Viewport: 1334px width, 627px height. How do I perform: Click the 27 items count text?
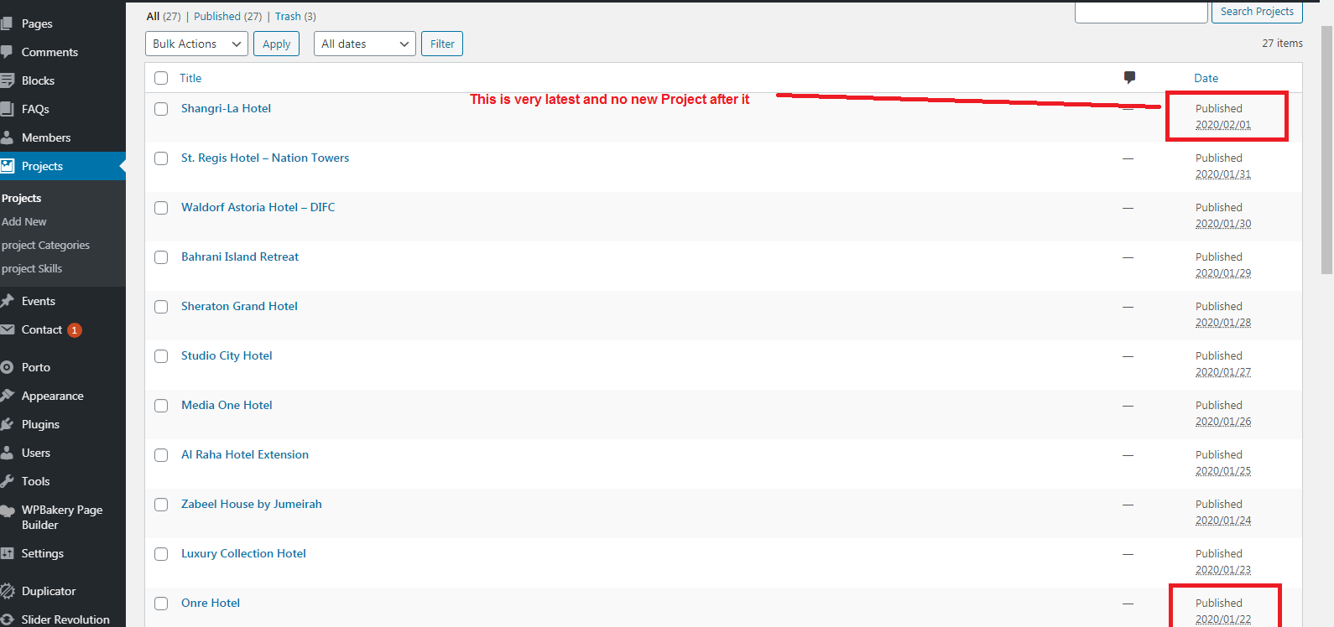click(1282, 43)
